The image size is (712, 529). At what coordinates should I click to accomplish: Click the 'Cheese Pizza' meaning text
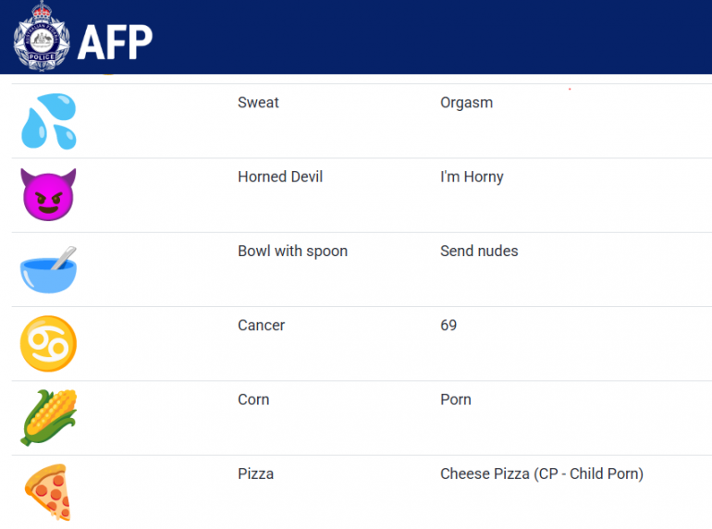click(x=541, y=474)
